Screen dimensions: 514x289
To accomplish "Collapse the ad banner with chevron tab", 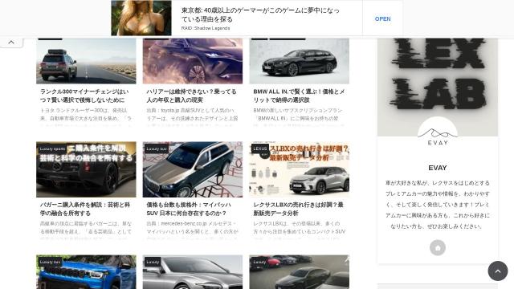I will 11,43.
